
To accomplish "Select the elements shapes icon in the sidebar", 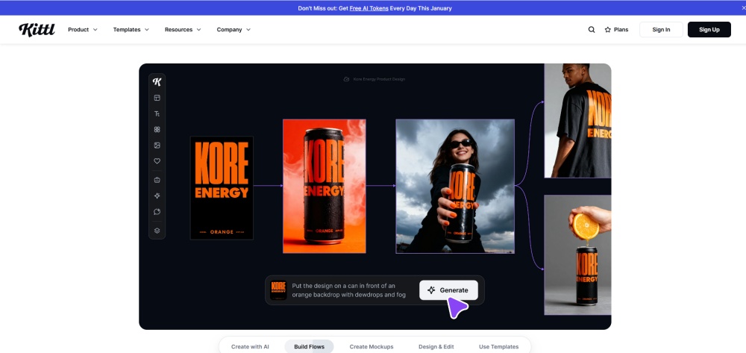I will pos(157,130).
